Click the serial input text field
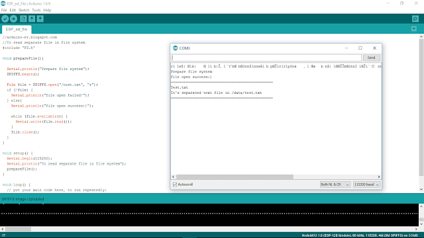 pos(266,58)
